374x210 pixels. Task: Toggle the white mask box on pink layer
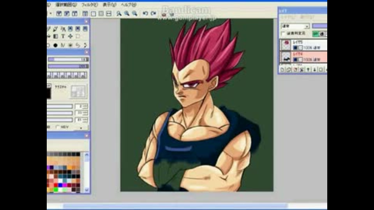300,59
